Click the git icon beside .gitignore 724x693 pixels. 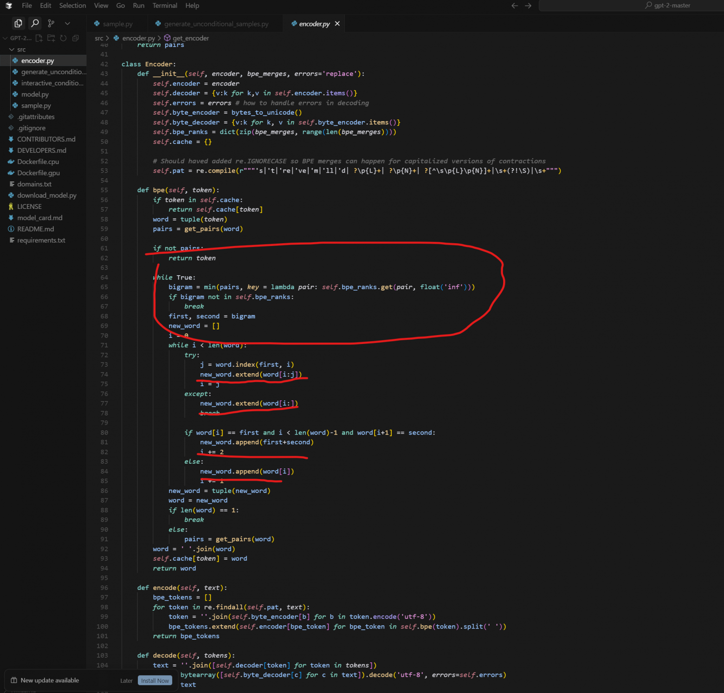[x=11, y=128]
